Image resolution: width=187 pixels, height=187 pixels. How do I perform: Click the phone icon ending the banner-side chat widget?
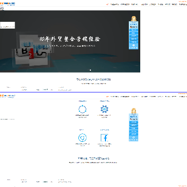tap(133, 45)
